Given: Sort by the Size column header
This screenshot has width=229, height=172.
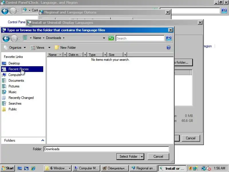Looking at the screenshot, I should coord(115,55).
